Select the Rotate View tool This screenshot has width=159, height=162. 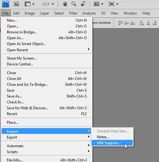coord(83,4)
